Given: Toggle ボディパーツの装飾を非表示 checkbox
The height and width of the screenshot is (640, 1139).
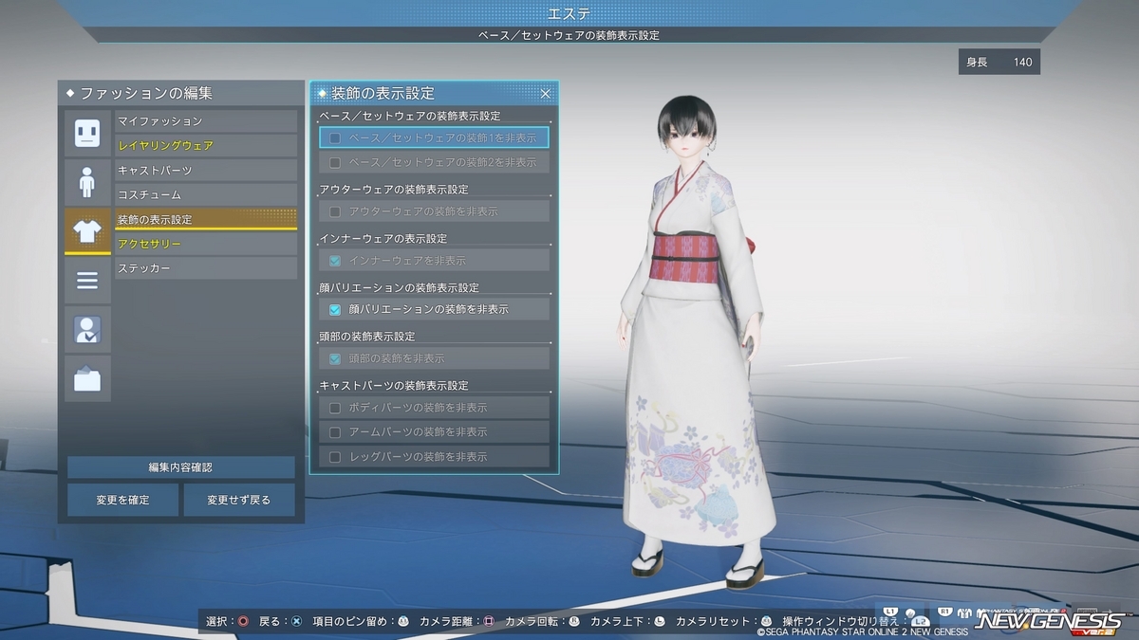Looking at the screenshot, I should [x=335, y=408].
